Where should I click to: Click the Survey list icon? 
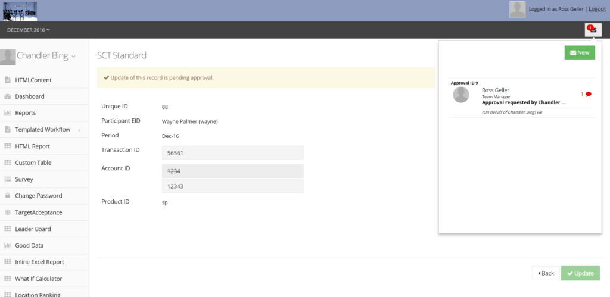pos(7,179)
